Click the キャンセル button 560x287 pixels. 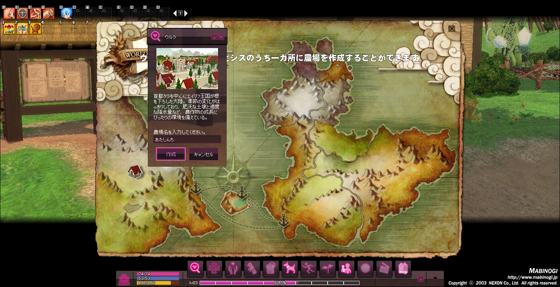pyautogui.click(x=203, y=154)
